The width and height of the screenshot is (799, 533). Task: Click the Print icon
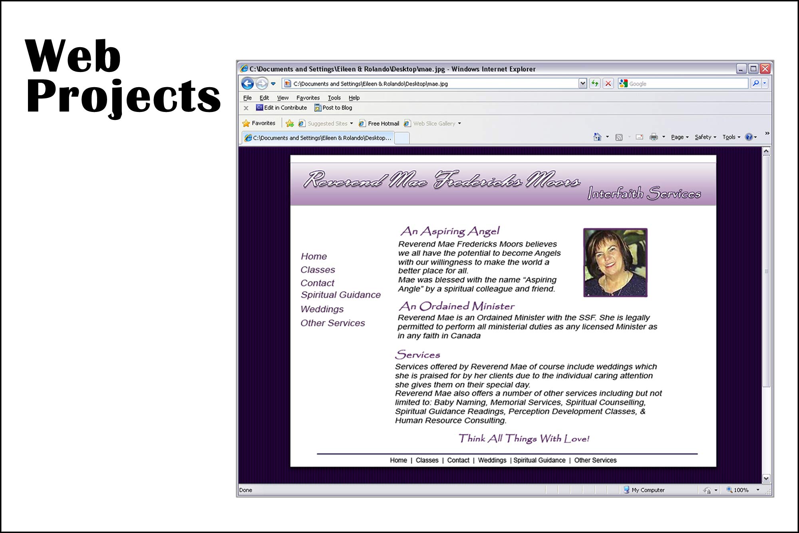coord(654,137)
